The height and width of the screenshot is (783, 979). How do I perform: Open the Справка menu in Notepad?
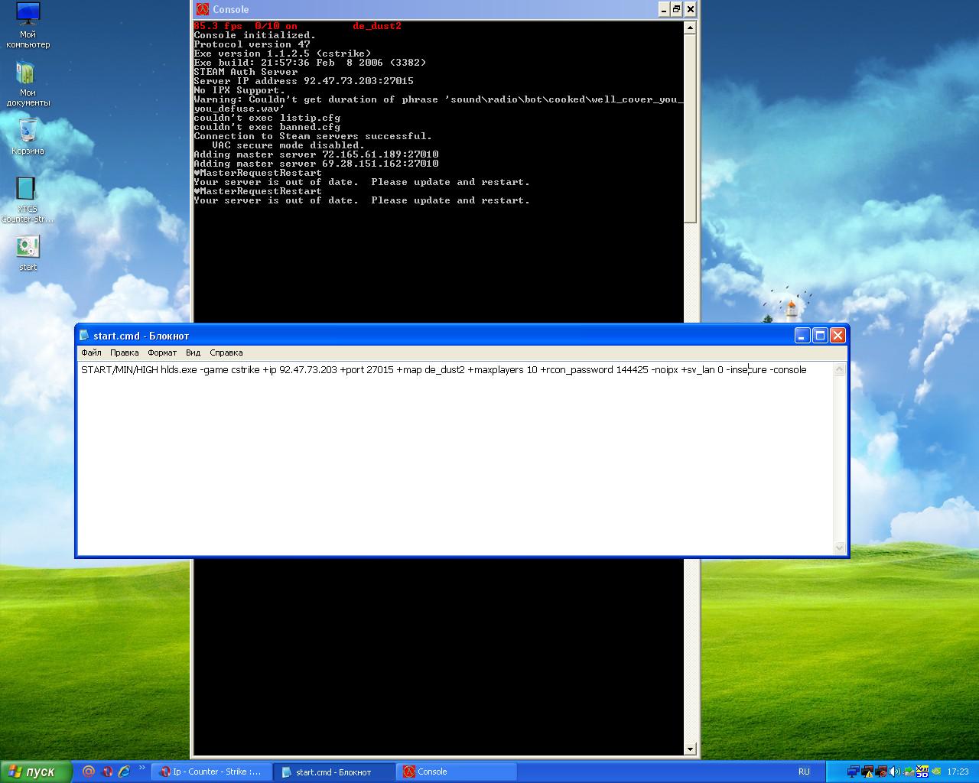point(226,353)
